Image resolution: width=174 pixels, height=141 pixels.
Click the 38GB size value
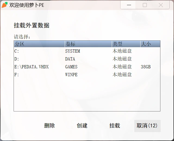(146, 67)
